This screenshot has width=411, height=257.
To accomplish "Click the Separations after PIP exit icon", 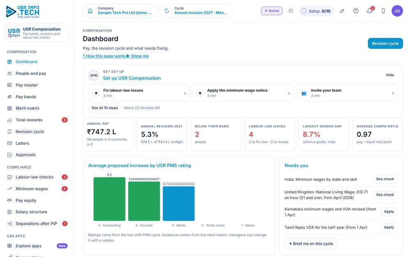I will pos(9,224).
